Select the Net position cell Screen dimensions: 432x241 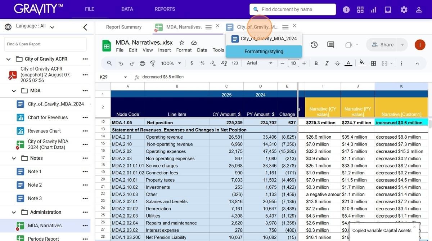coord(177,122)
